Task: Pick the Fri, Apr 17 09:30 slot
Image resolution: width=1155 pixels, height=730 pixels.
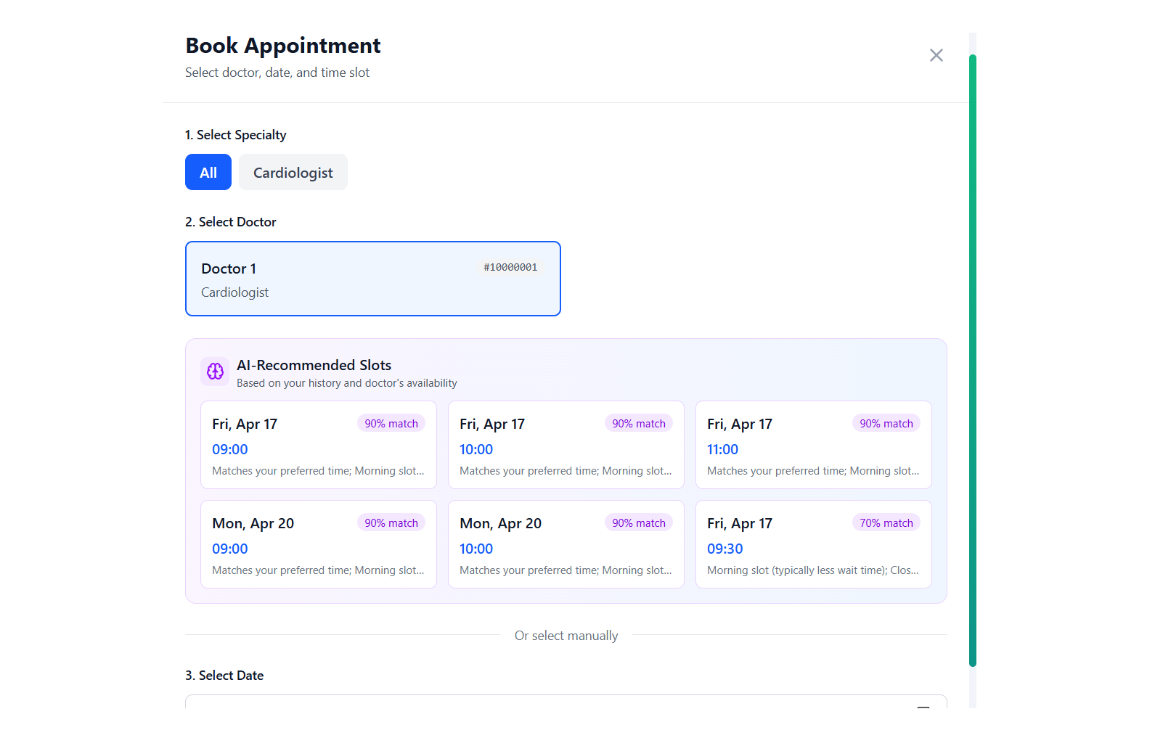Action: click(x=814, y=544)
